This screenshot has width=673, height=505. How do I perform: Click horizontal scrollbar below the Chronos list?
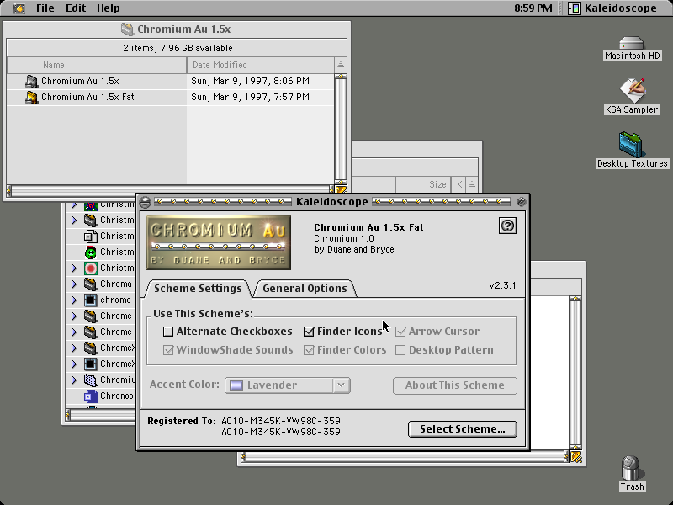[101, 415]
